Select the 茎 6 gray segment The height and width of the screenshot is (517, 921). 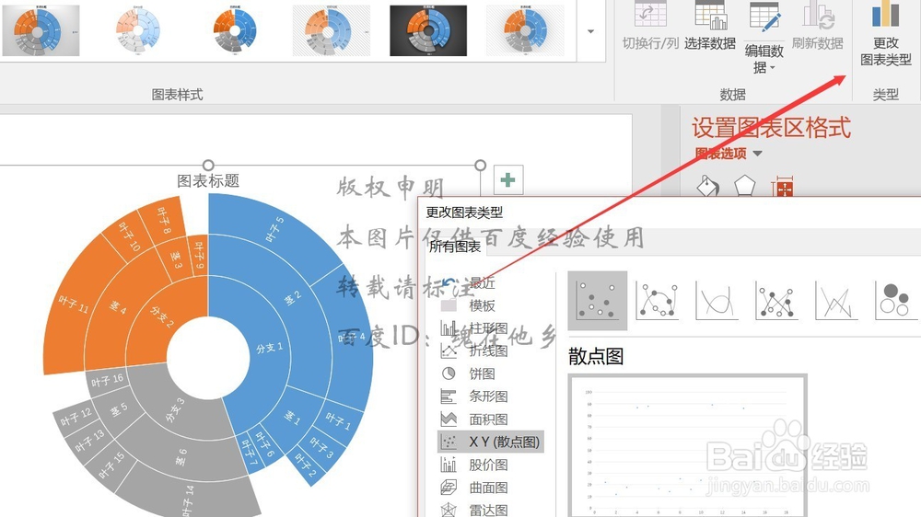coord(181,457)
